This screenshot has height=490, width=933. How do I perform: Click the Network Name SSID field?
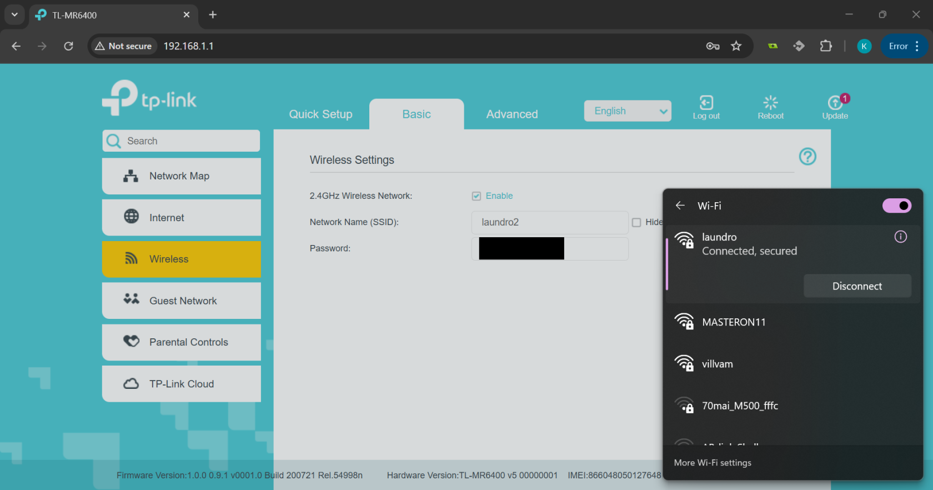point(550,222)
